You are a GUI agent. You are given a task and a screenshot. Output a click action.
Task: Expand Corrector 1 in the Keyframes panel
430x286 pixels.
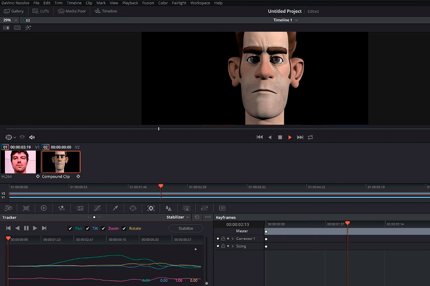232,239
